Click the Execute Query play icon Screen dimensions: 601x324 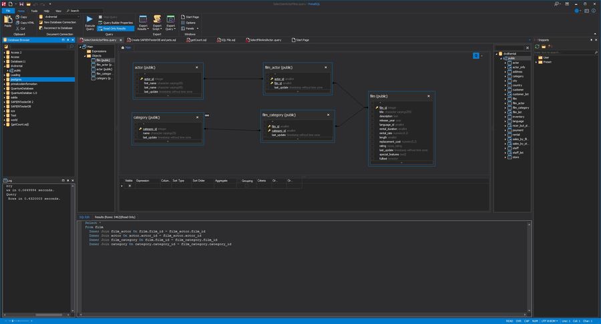point(90,19)
